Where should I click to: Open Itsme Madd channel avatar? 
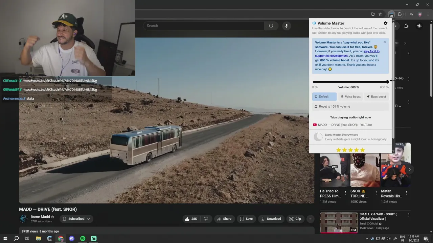point(24,219)
